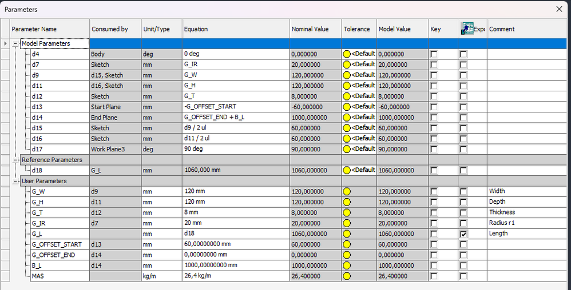The image size is (571, 290).
Task: Click the tolerance circle for d17
Action: 347,149
